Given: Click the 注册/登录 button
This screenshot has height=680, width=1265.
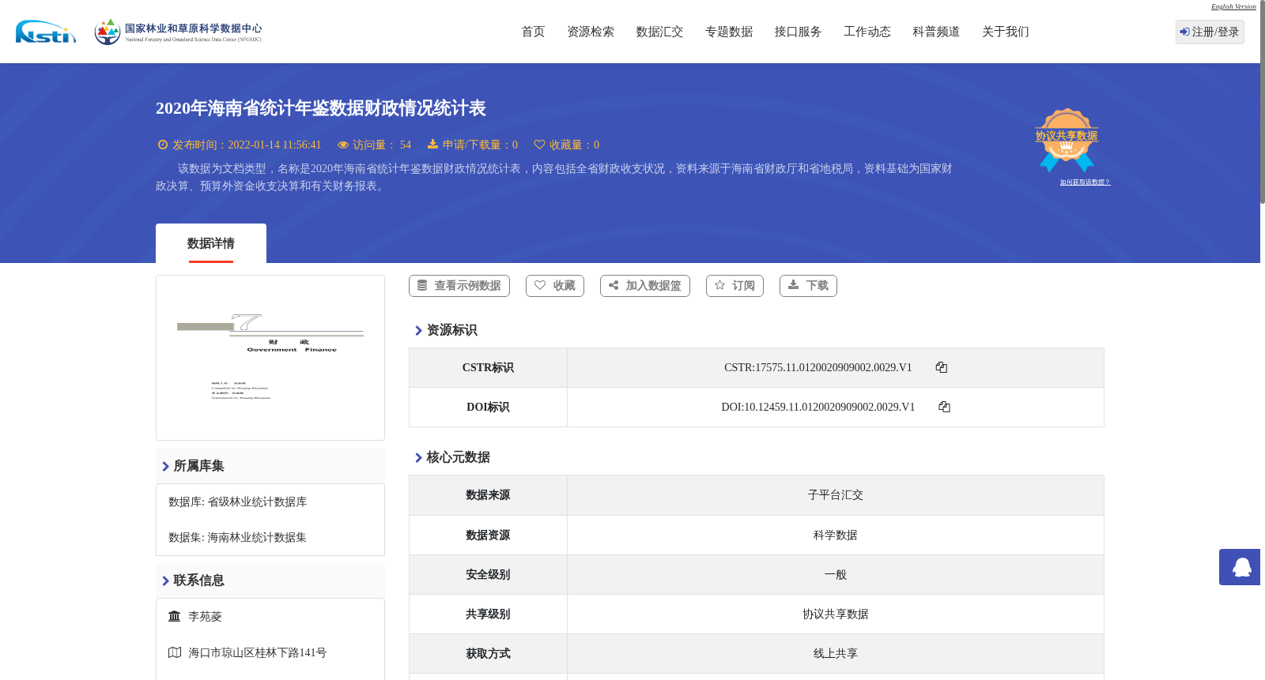Looking at the screenshot, I should click(x=1210, y=32).
